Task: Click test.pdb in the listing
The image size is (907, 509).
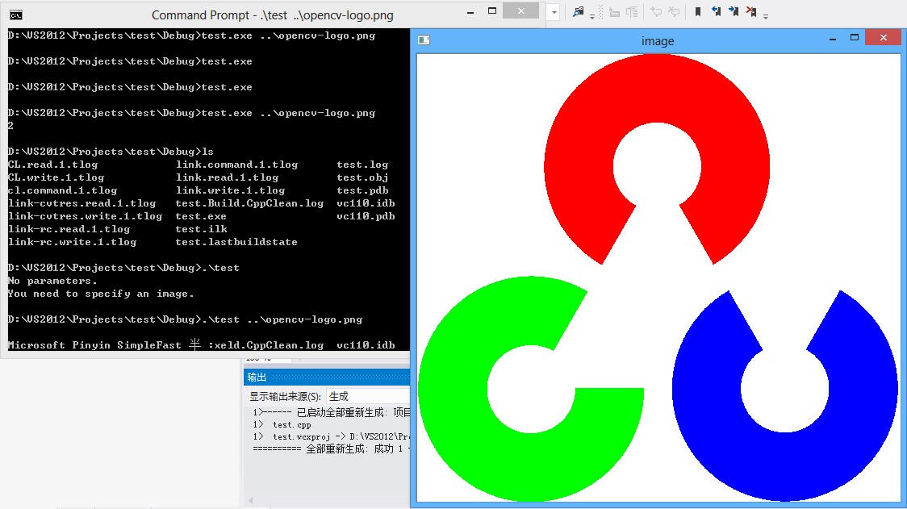Action: tap(362, 190)
